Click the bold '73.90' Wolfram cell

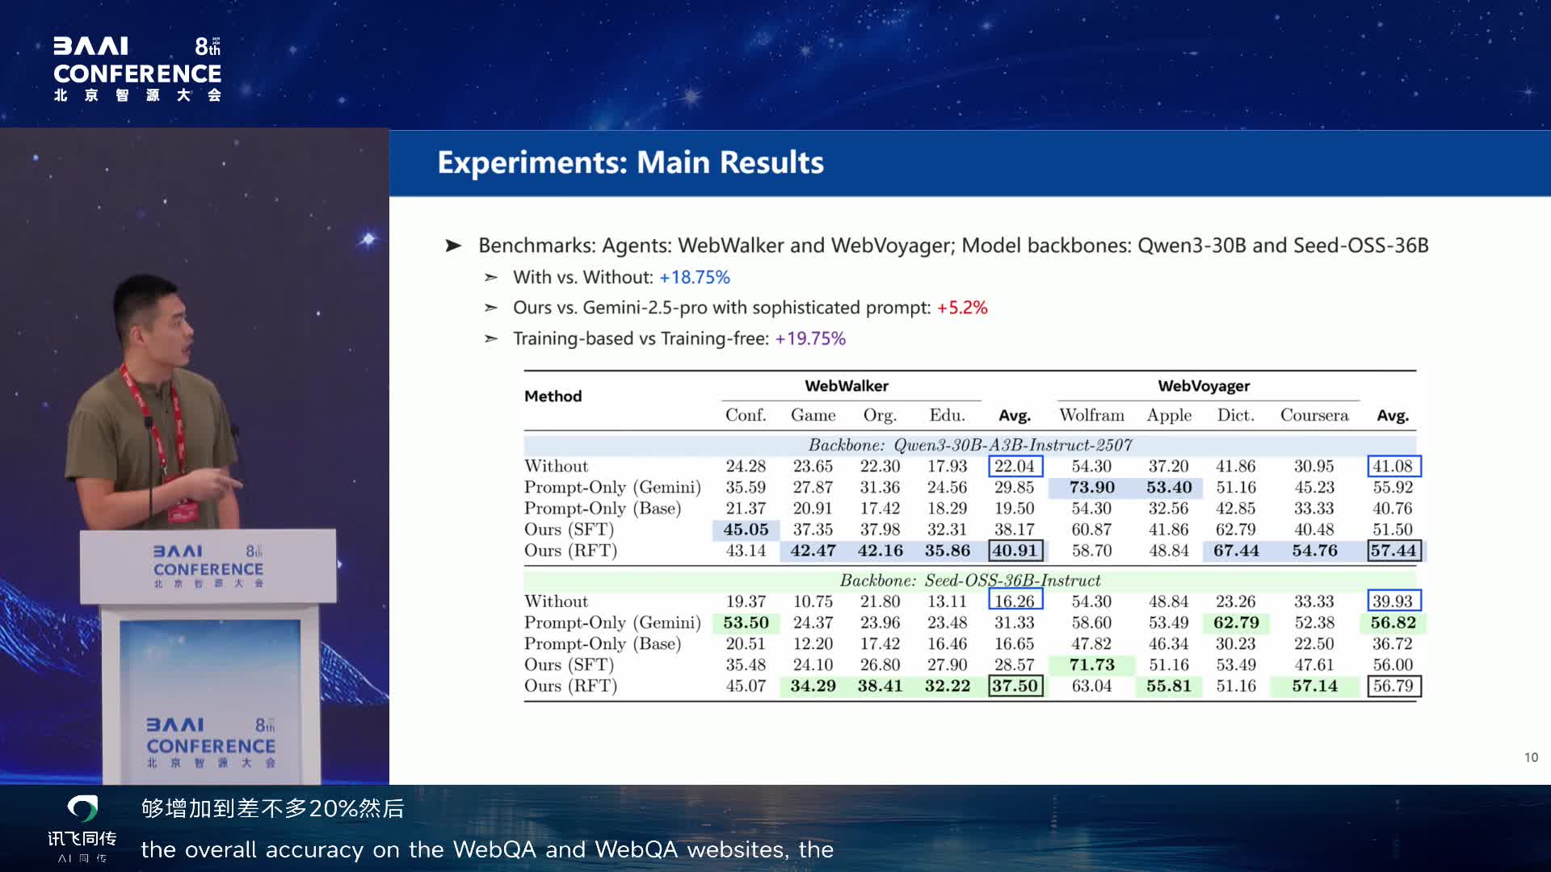click(1091, 488)
